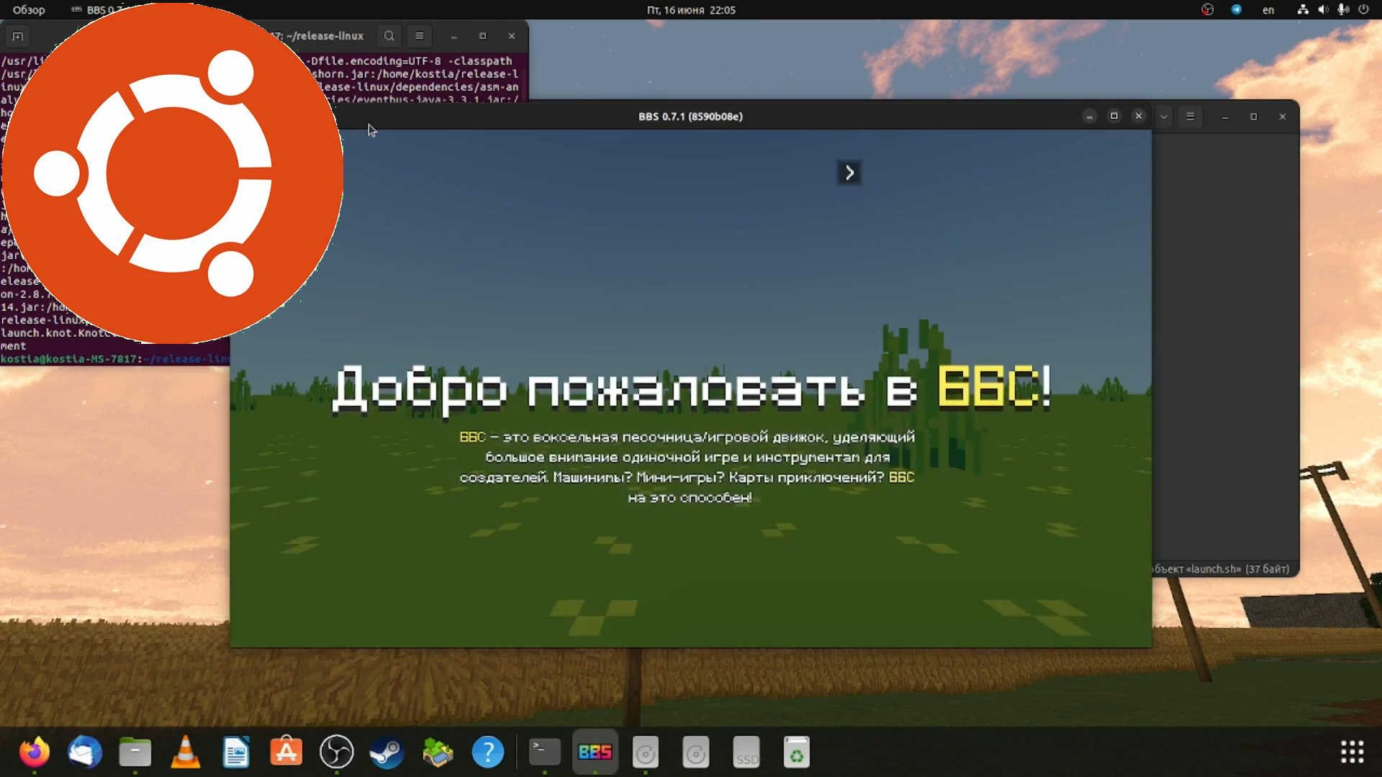Screen dimensions: 1382x777
Task: Open Telegram from the system tray
Action: 1237,10
